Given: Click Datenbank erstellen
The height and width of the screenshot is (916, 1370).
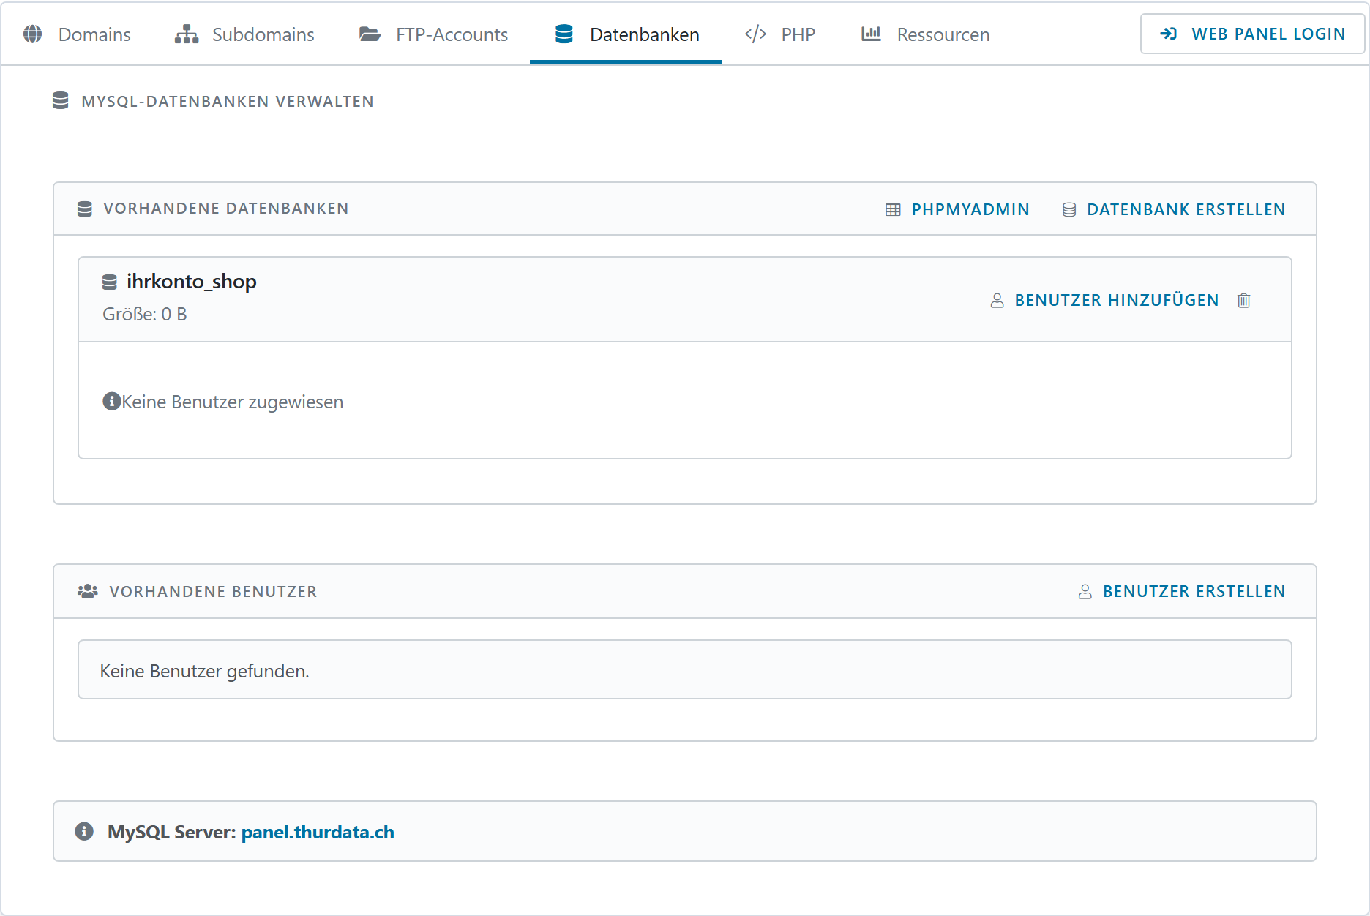Looking at the screenshot, I should [x=1174, y=209].
